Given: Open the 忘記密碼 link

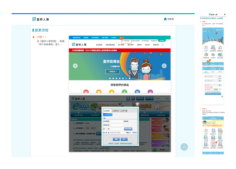Looking at the screenshot, I should (x=117, y=143).
